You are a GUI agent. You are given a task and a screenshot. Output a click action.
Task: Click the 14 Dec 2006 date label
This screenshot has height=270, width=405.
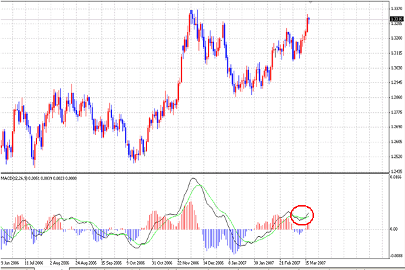213,263
